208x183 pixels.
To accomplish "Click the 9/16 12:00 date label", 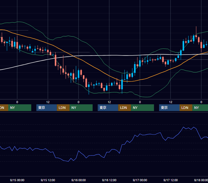I will coord(109,180).
